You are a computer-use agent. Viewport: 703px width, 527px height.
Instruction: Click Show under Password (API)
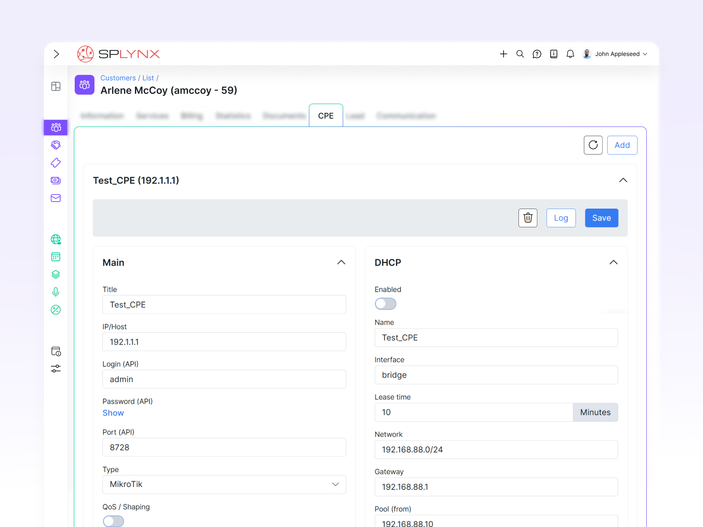[x=113, y=413]
